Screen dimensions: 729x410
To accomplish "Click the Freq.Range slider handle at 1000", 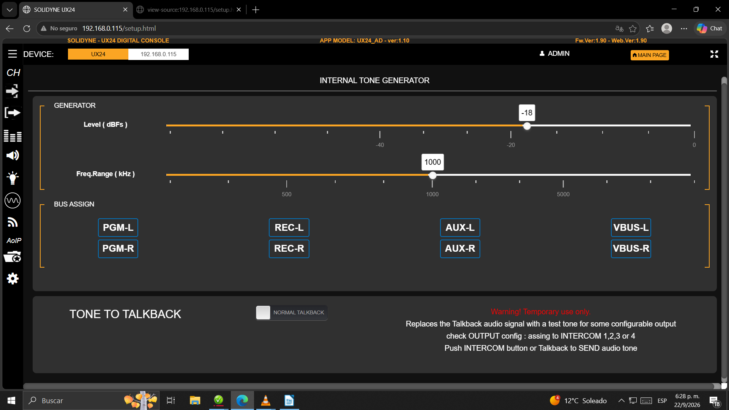I will click(x=432, y=175).
